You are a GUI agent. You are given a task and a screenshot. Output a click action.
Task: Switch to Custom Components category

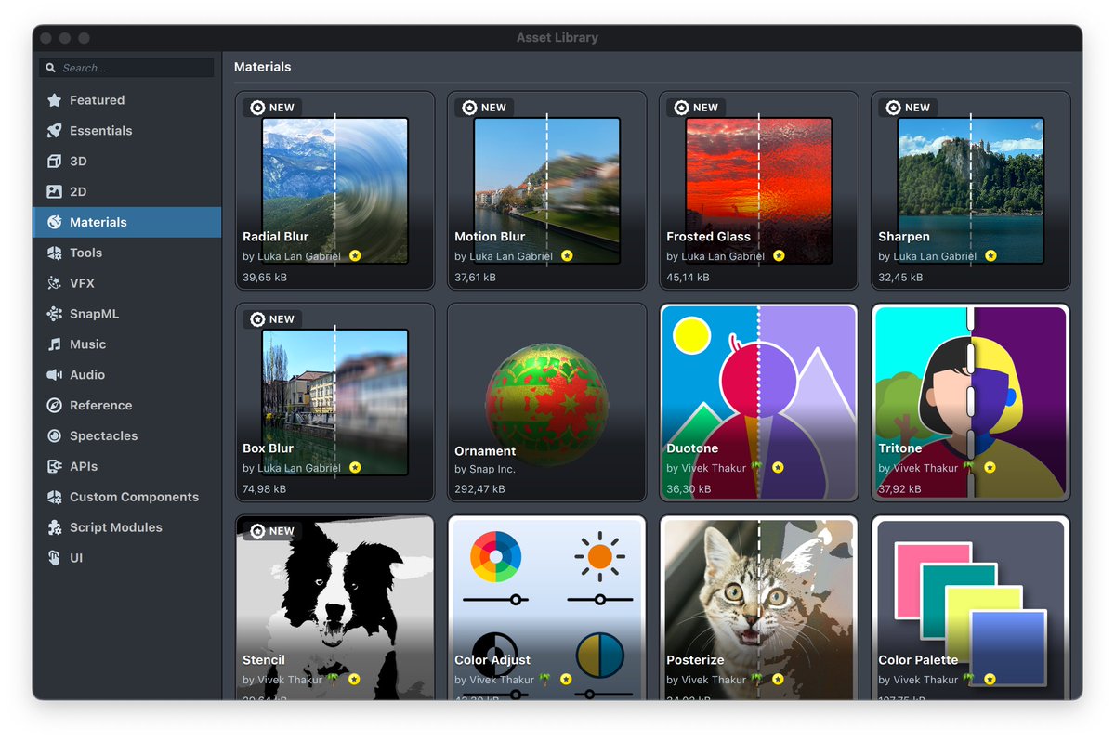point(127,497)
